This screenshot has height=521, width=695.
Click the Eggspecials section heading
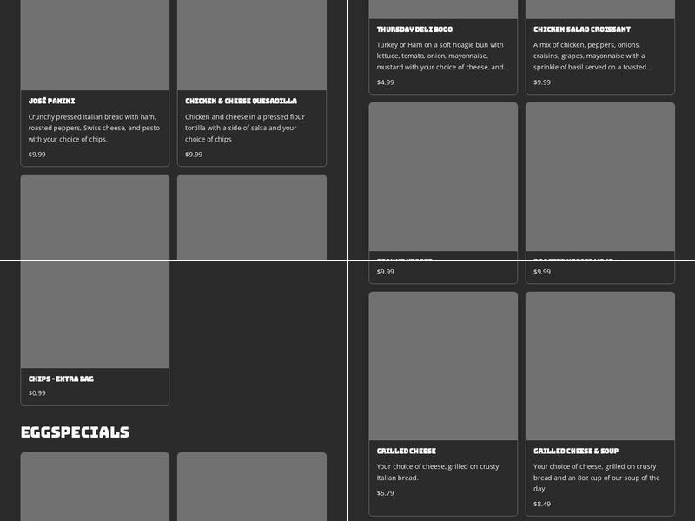(75, 432)
